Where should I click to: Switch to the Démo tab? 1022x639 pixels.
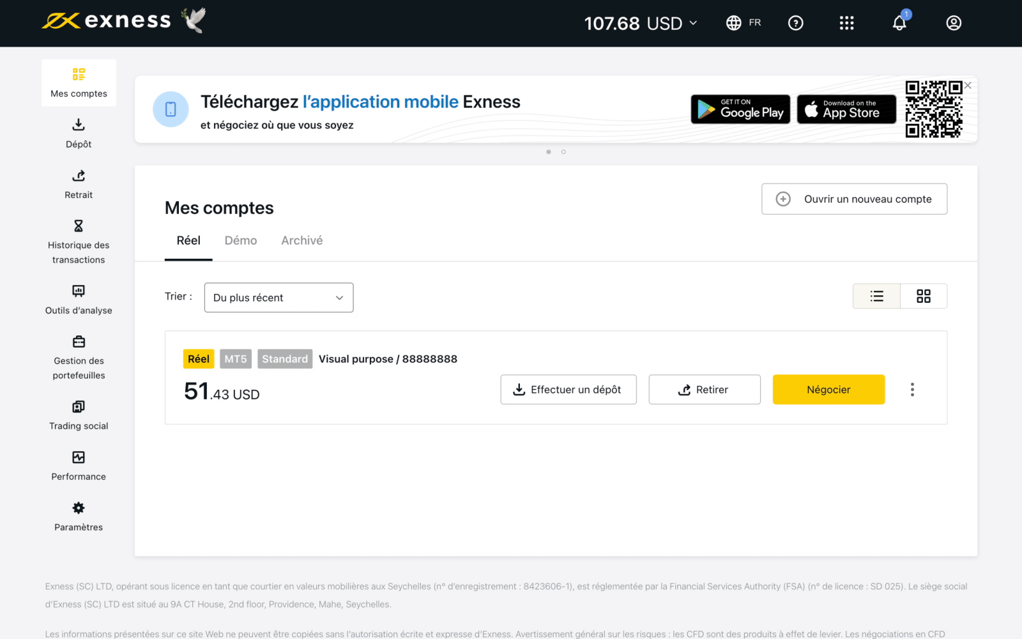click(241, 241)
